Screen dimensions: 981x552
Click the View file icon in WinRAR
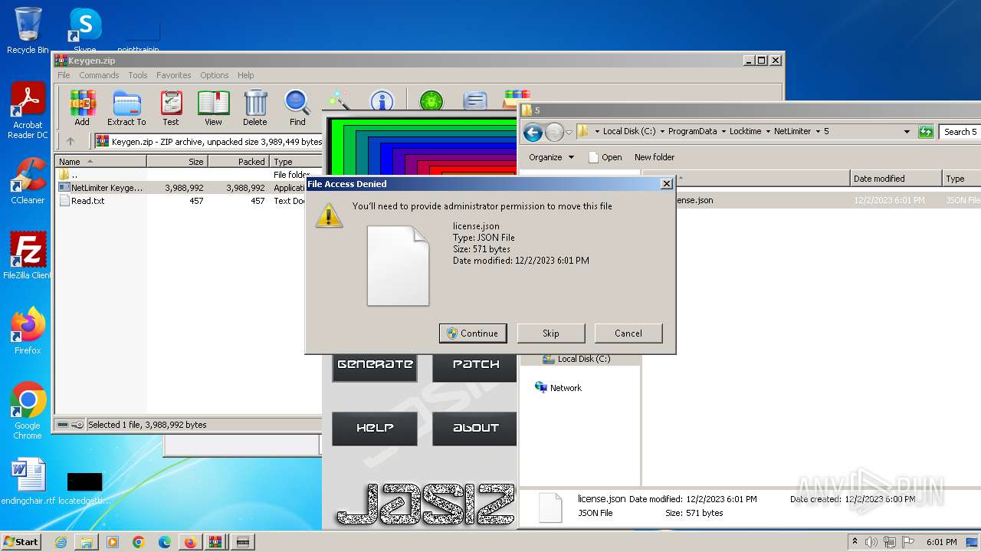pos(213,108)
